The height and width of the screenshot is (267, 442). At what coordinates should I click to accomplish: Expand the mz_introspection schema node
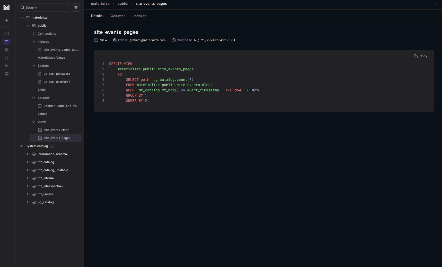(x=28, y=186)
